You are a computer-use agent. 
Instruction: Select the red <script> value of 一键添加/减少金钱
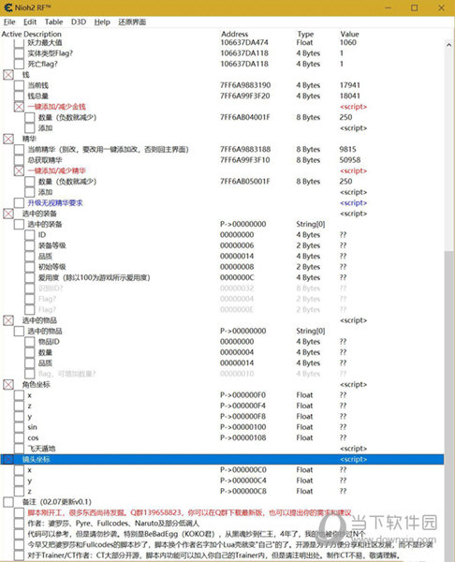pyautogui.click(x=353, y=107)
